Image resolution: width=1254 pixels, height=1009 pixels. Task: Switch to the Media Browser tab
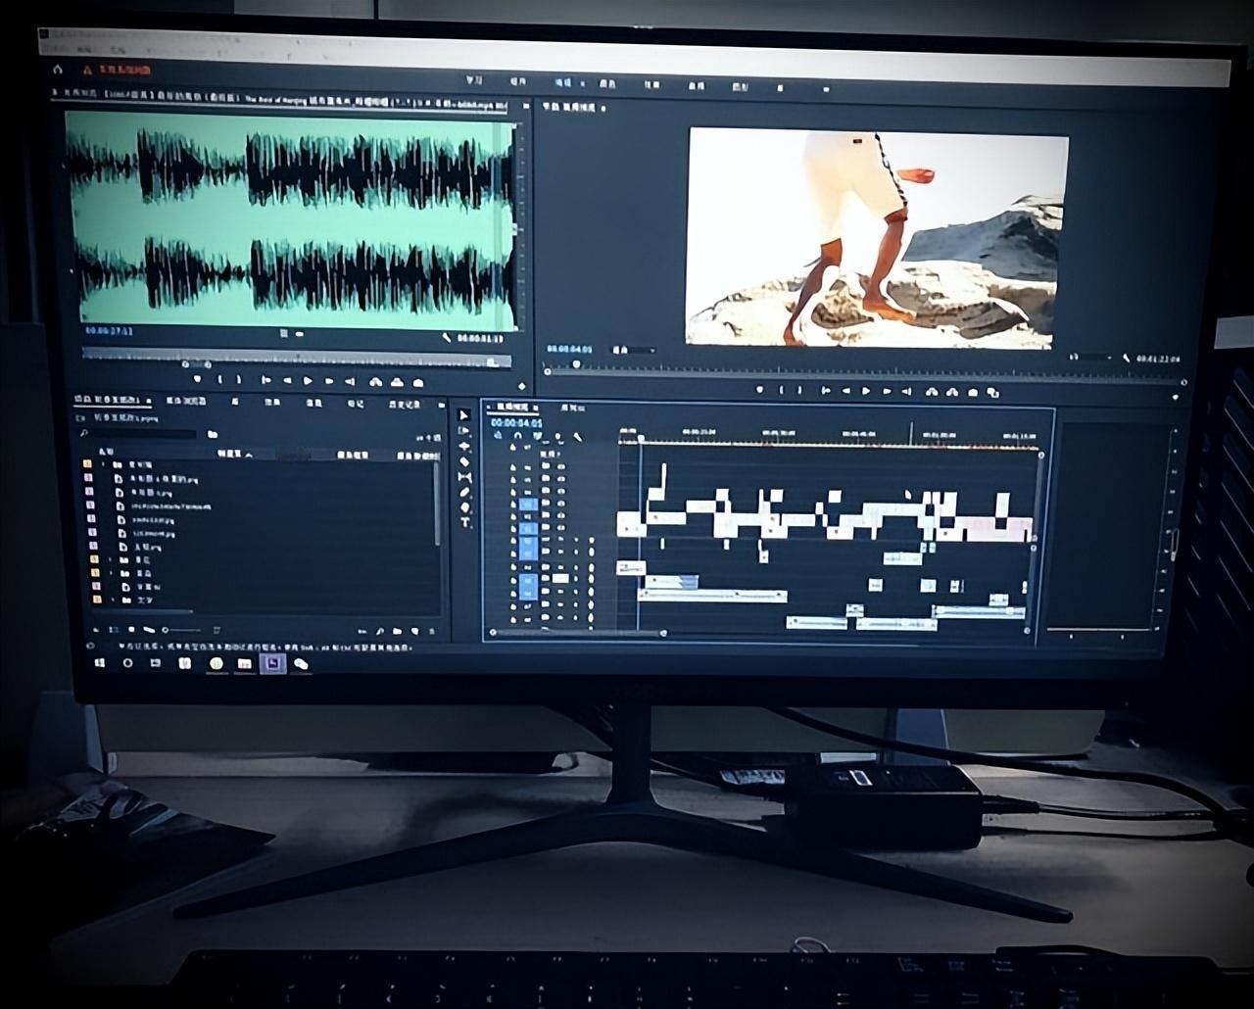pyautogui.click(x=186, y=402)
